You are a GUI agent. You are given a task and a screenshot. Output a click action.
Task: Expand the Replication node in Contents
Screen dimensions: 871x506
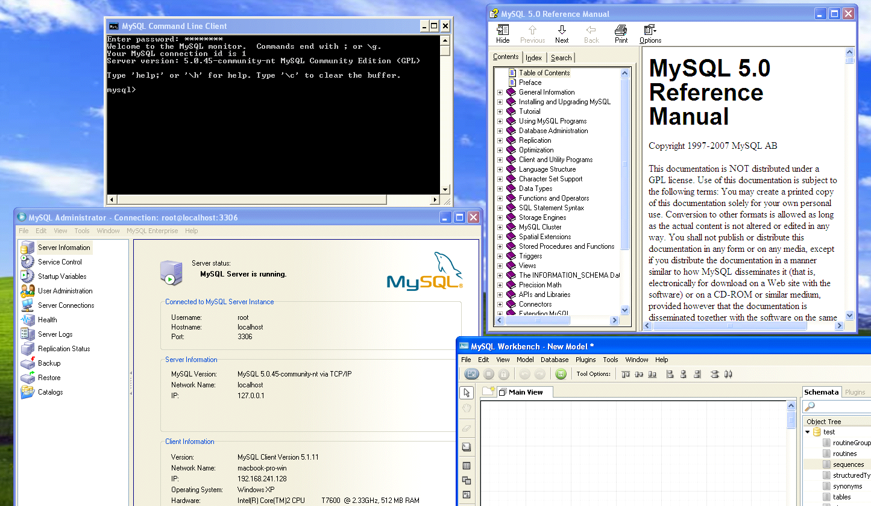point(500,140)
